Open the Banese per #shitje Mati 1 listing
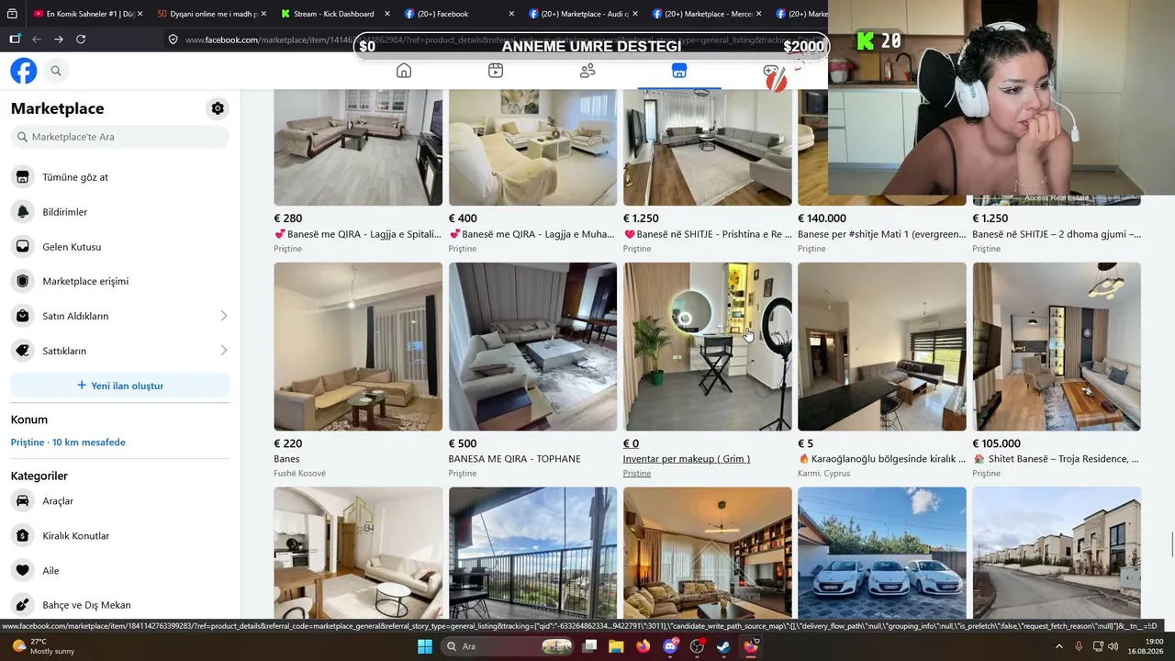This screenshot has height=661, width=1175. [x=881, y=234]
